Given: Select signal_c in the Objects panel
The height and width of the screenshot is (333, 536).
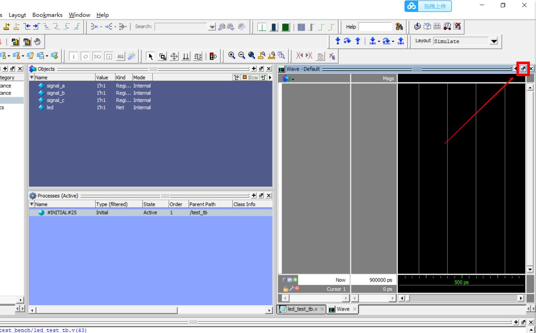Looking at the screenshot, I should pos(56,100).
